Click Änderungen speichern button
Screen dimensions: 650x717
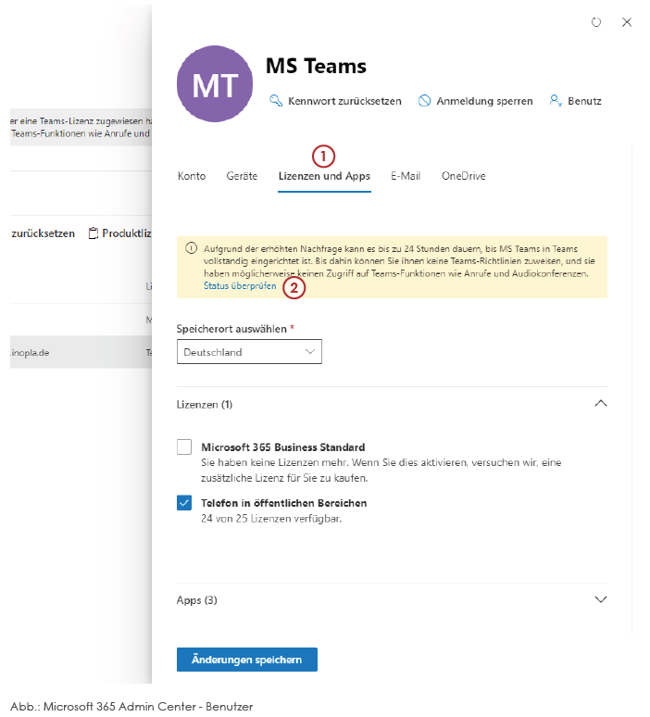click(x=247, y=660)
